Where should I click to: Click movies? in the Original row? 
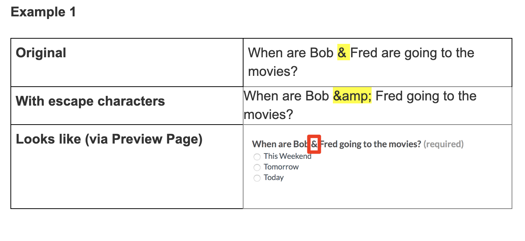273,71
